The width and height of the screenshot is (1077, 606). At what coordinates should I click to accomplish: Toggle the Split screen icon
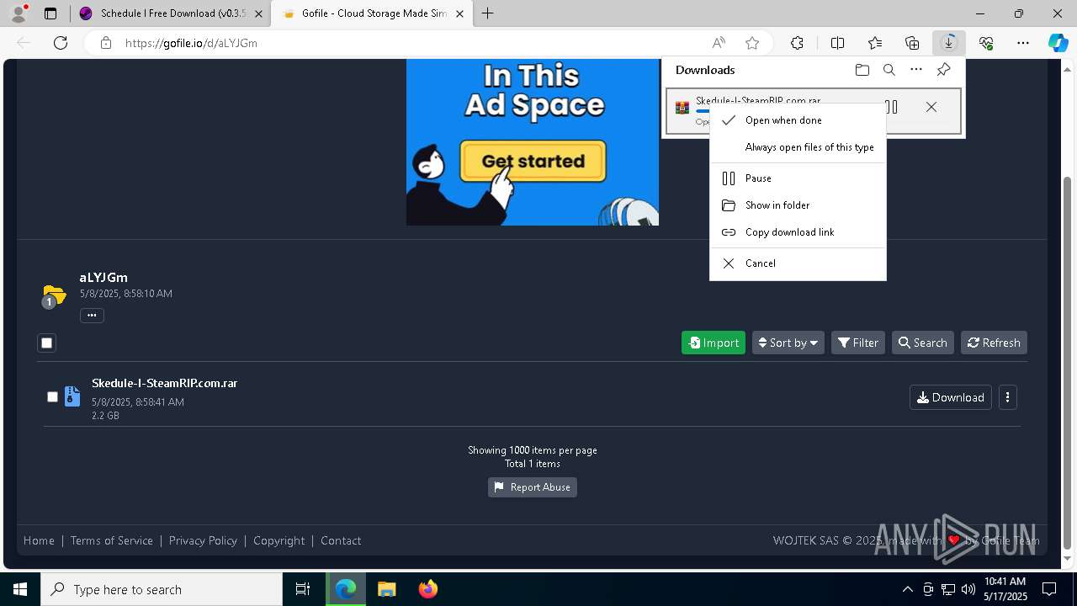tap(837, 43)
